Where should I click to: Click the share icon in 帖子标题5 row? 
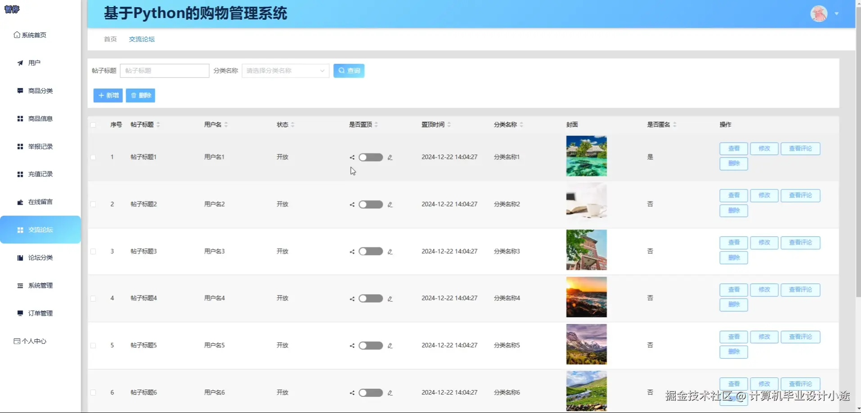(352, 346)
